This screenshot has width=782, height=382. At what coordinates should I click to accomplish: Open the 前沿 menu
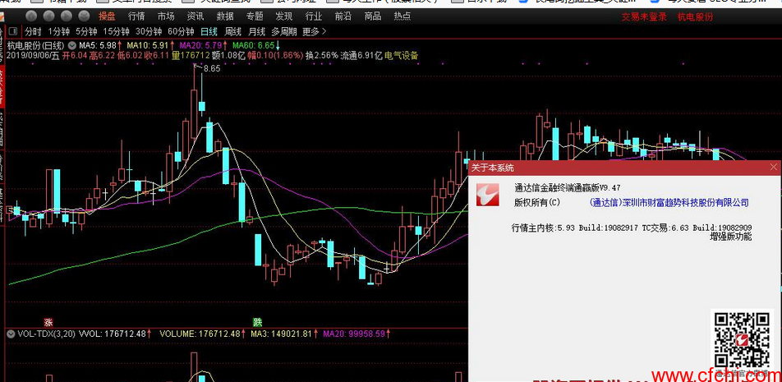(x=343, y=16)
